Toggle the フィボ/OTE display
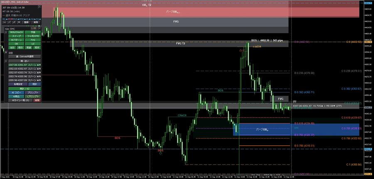Screen dimensions: 374x179 33,36
